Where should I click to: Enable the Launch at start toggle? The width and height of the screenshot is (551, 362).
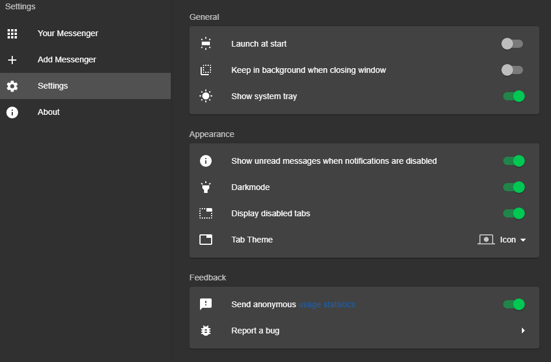tap(513, 44)
